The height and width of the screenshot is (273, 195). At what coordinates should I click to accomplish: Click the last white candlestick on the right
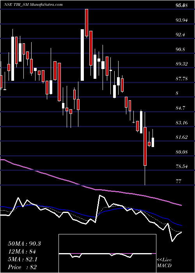153,142
